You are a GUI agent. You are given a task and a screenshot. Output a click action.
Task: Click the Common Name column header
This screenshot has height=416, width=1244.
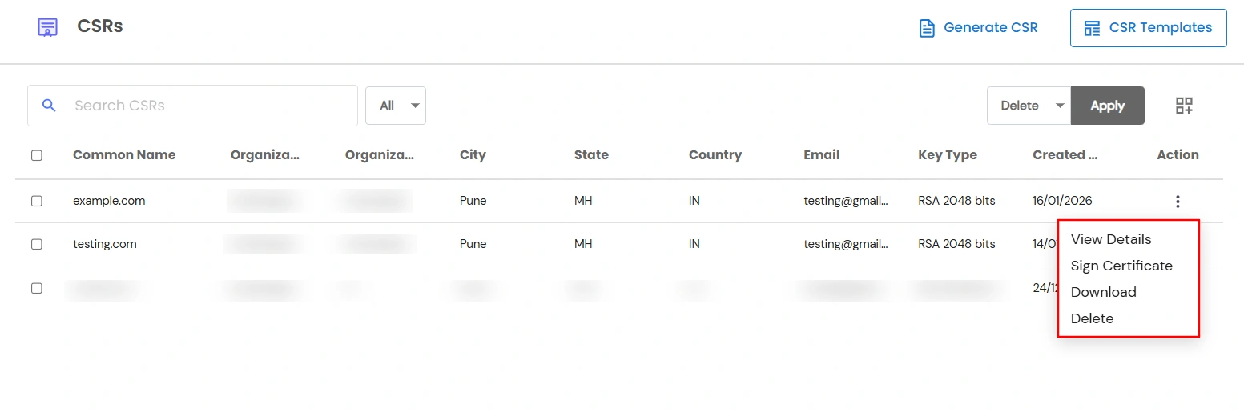click(x=124, y=155)
